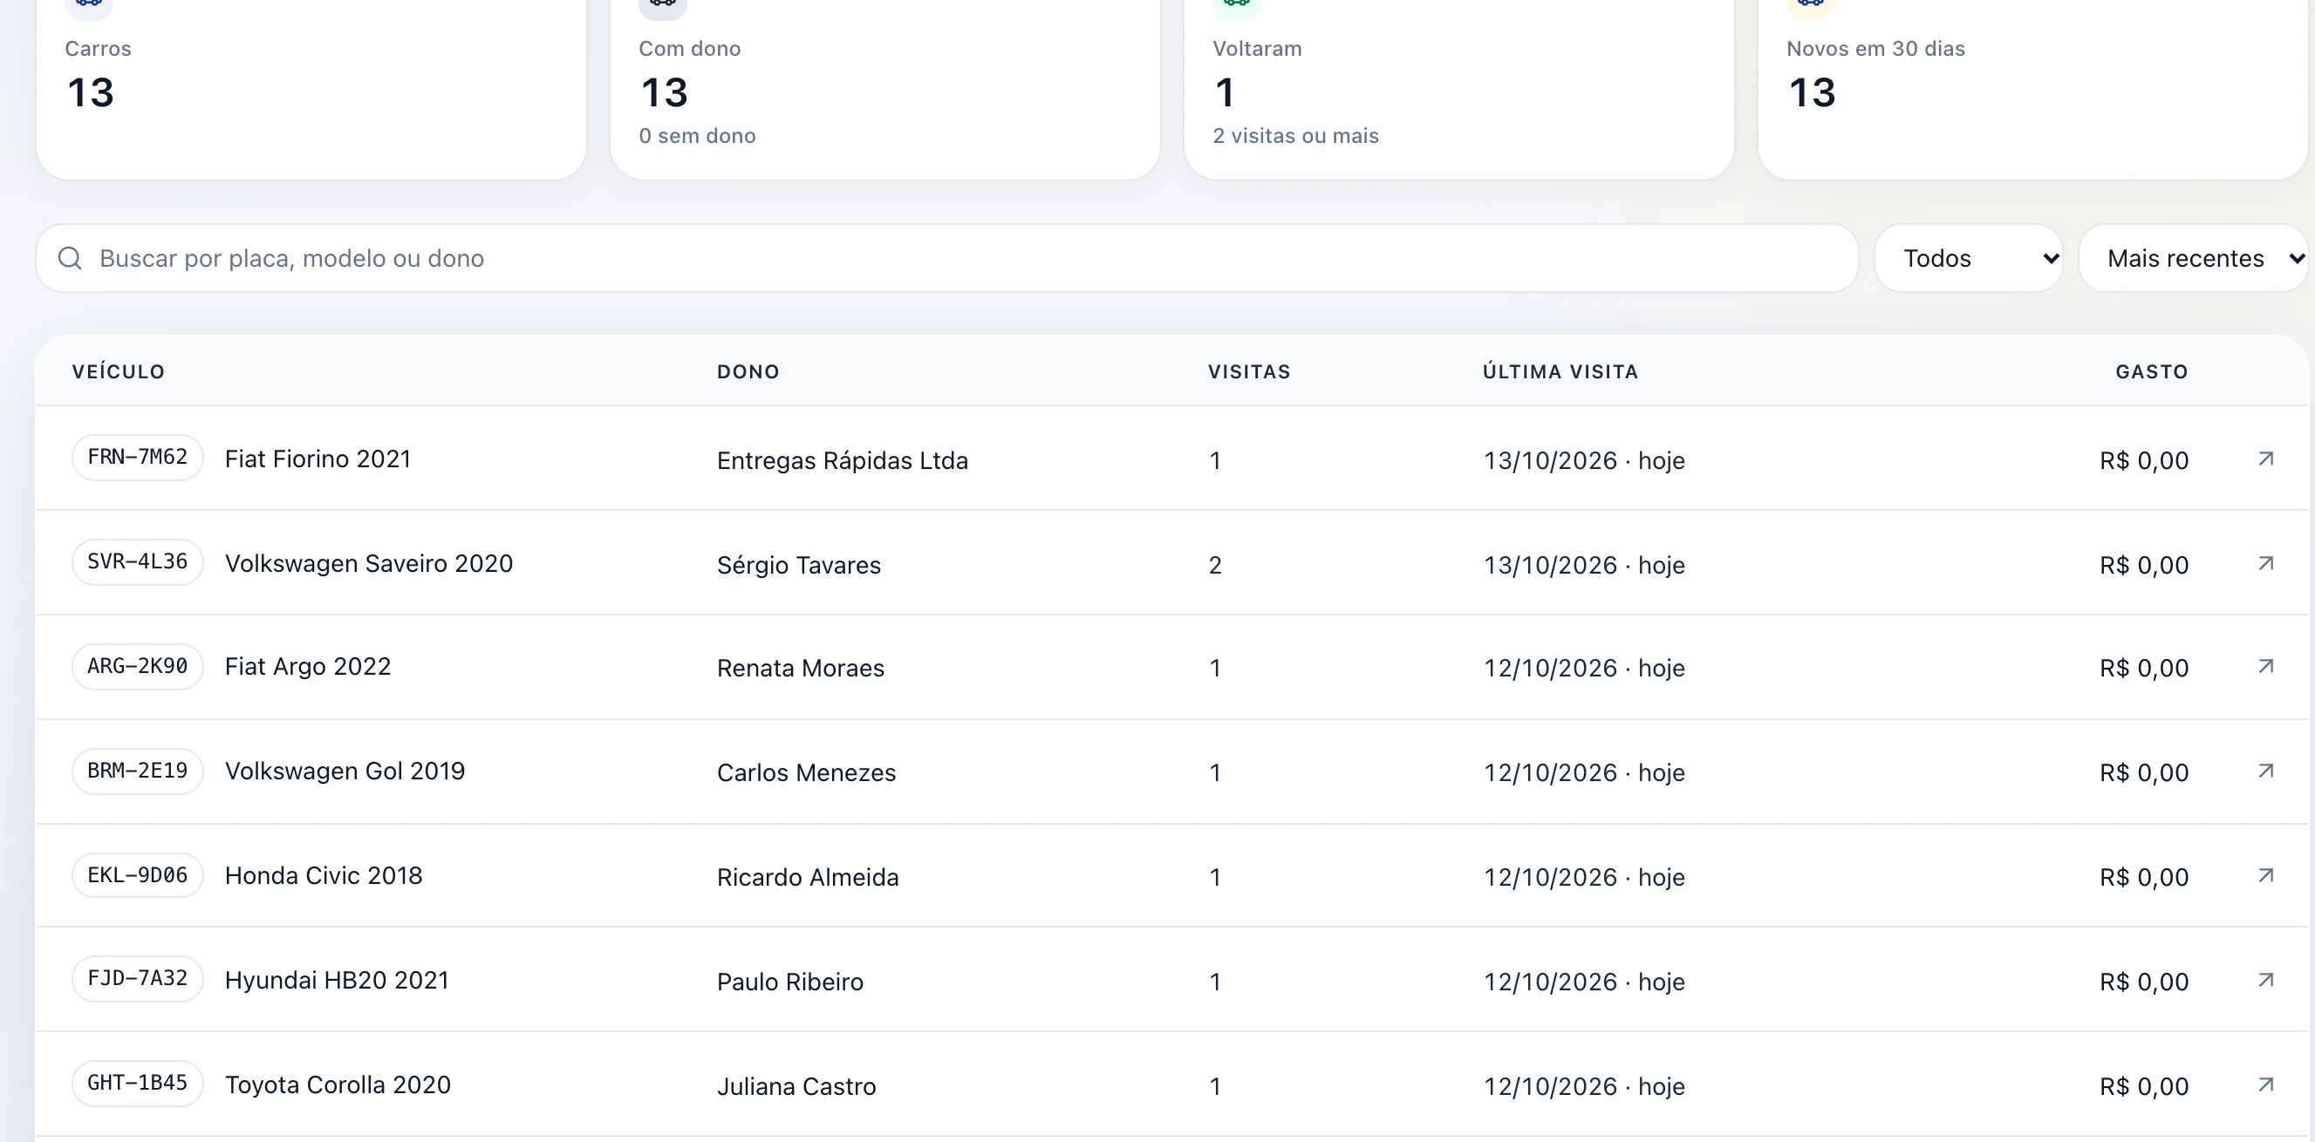This screenshot has height=1142, width=2315.
Task: Select the FRN-7M62 plate badge
Action: click(138, 458)
